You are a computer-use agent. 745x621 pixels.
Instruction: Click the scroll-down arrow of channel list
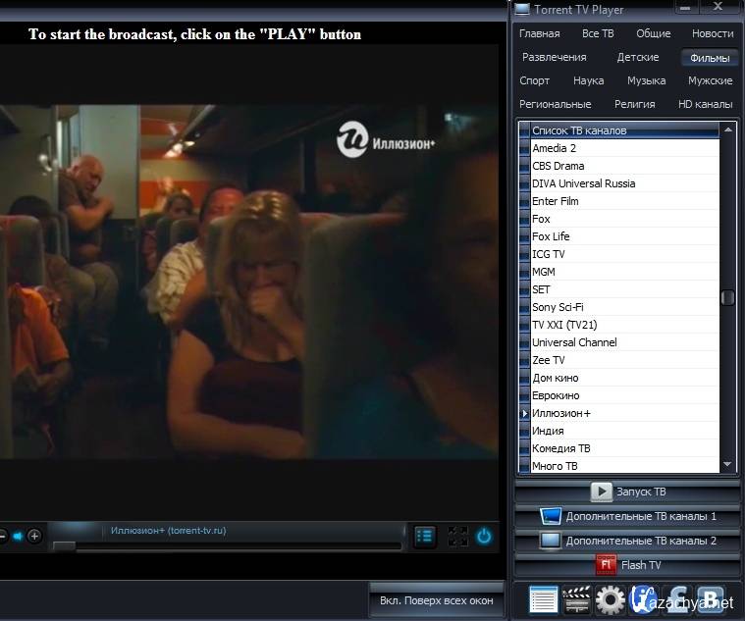727,465
